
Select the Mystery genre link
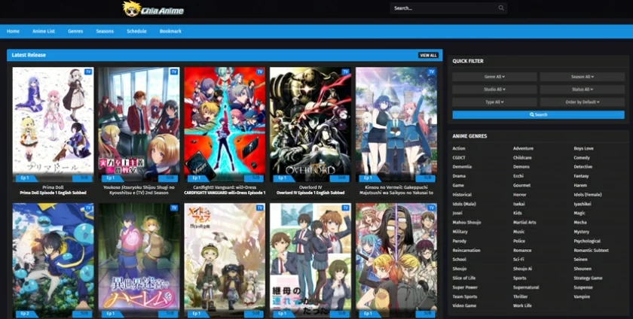point(581,232)
